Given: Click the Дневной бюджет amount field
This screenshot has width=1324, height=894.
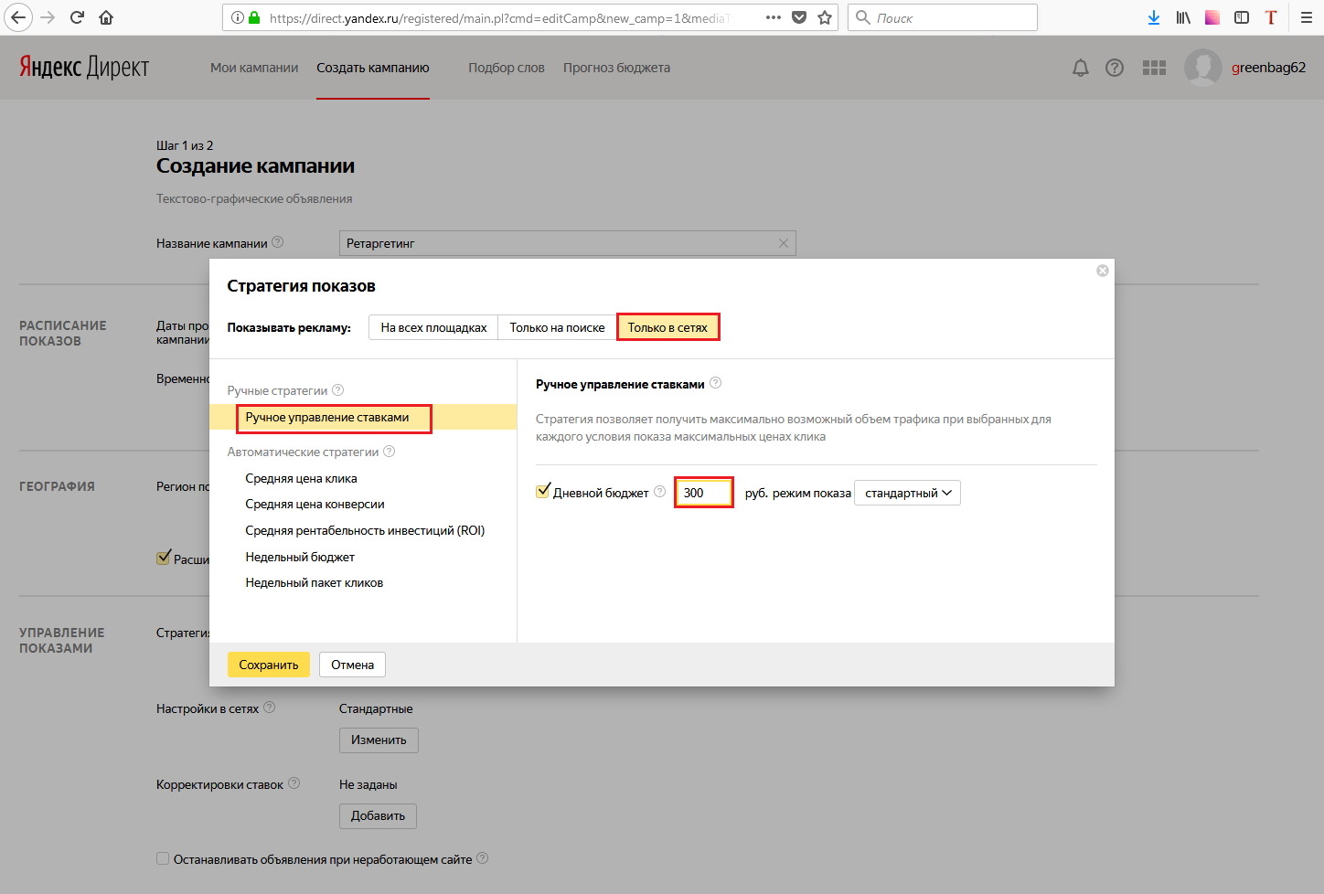Looking at the screenshot, I should pyautogui.click(x=704, y=493).
